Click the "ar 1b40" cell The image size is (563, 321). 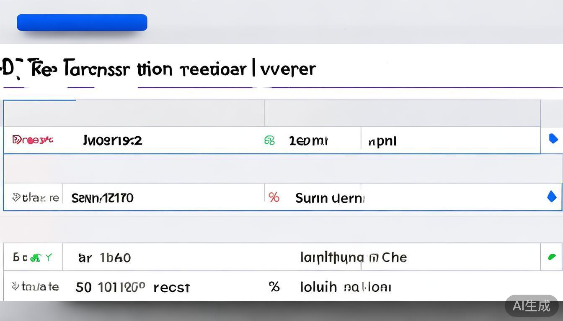104,257
